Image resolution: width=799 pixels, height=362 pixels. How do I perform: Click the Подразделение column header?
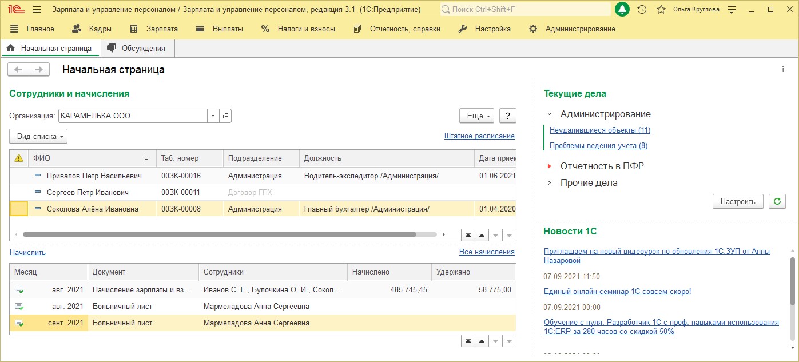261,158
